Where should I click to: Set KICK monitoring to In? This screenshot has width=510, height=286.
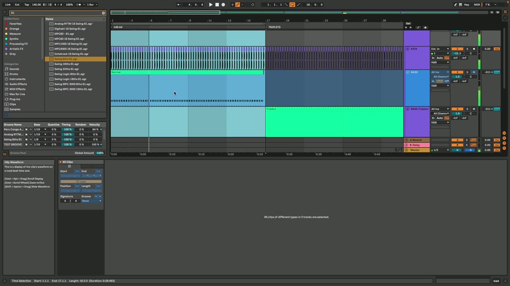pyautogui.click(x=433, y=58)
